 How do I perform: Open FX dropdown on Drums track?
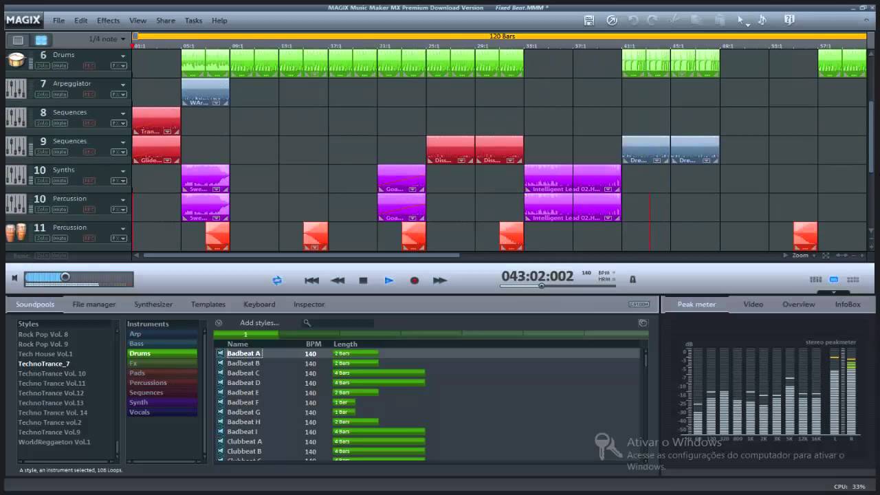119,65
